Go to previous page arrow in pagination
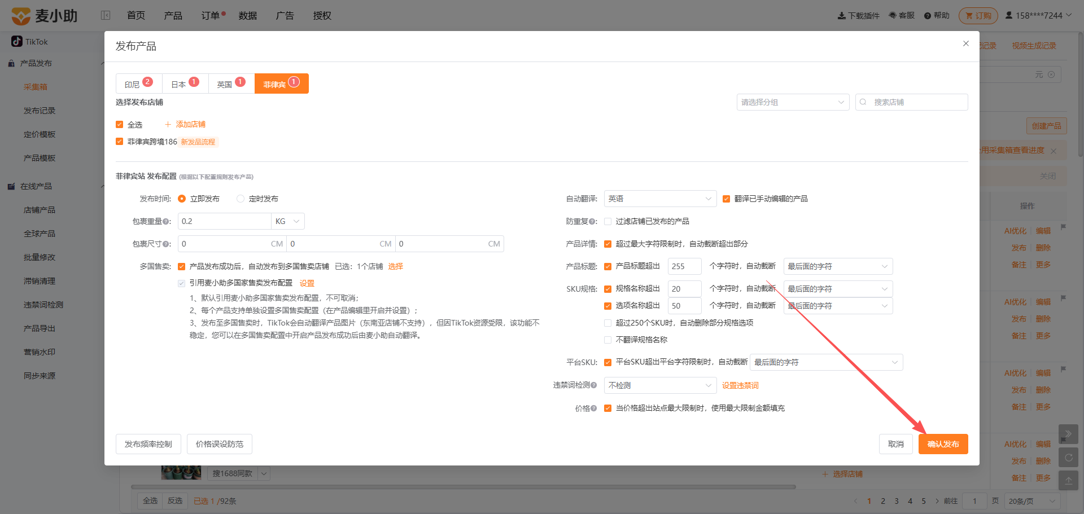 855,501
